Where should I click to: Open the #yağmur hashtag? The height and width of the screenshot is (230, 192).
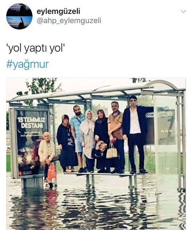(x=27, y=64)
